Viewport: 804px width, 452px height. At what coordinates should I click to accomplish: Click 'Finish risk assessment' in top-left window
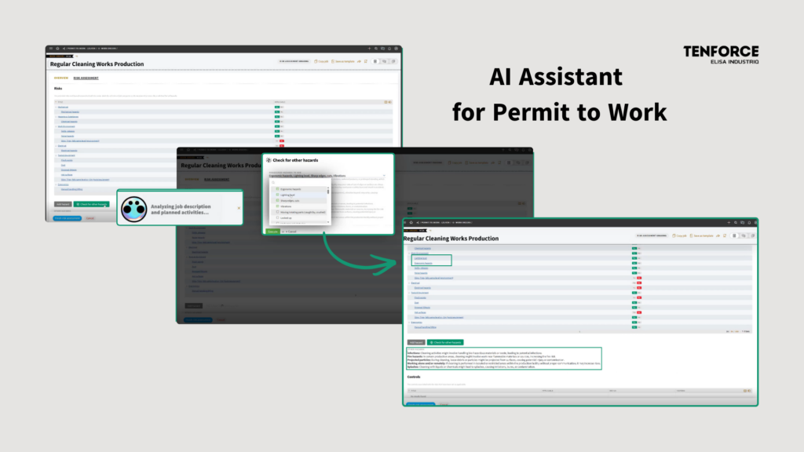68,218
